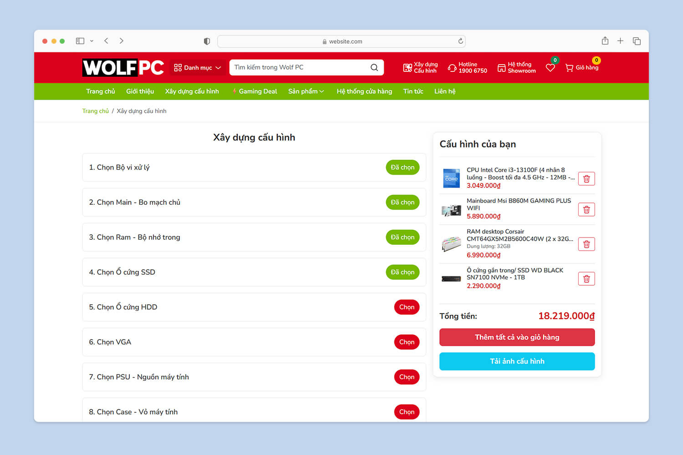Image resolution: width=683 pixels, height=455 pixels.
Task: Open Xây dựng Cấu hình in the header
Action: [420, 67]
